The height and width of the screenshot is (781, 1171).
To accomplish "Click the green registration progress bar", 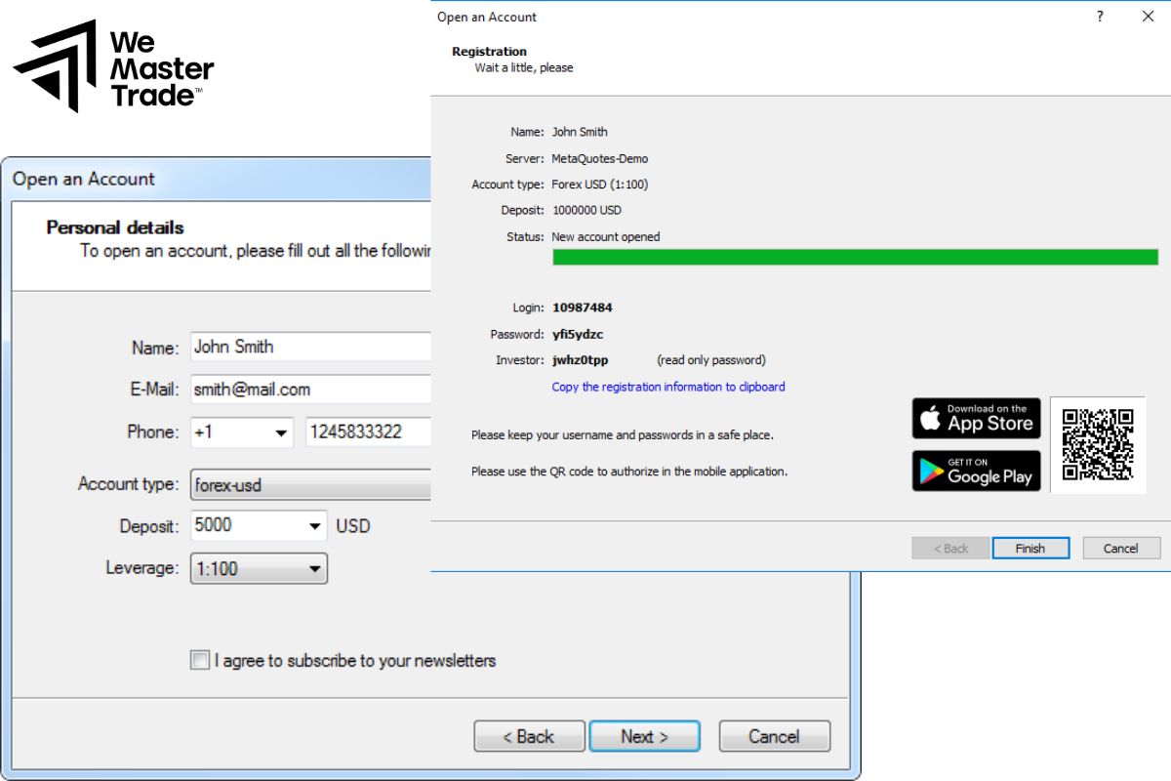I will pyautogui.click(x=855, y=257).
